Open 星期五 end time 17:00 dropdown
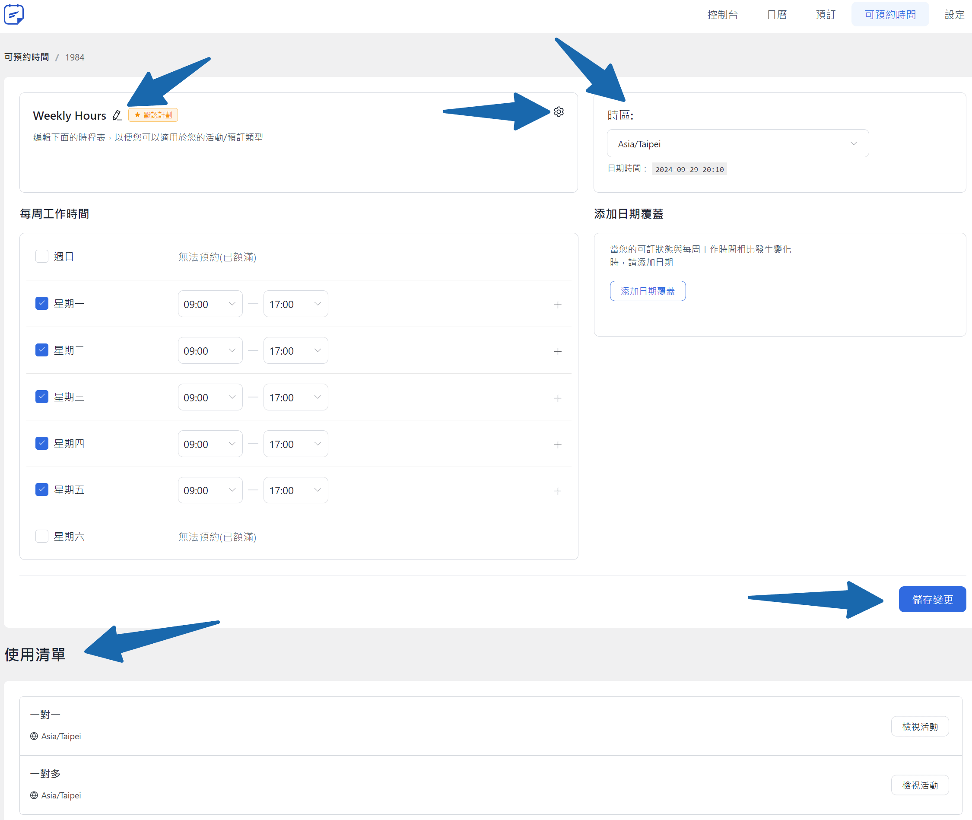Viewport: 972px width, 820px height. [295, 490]
